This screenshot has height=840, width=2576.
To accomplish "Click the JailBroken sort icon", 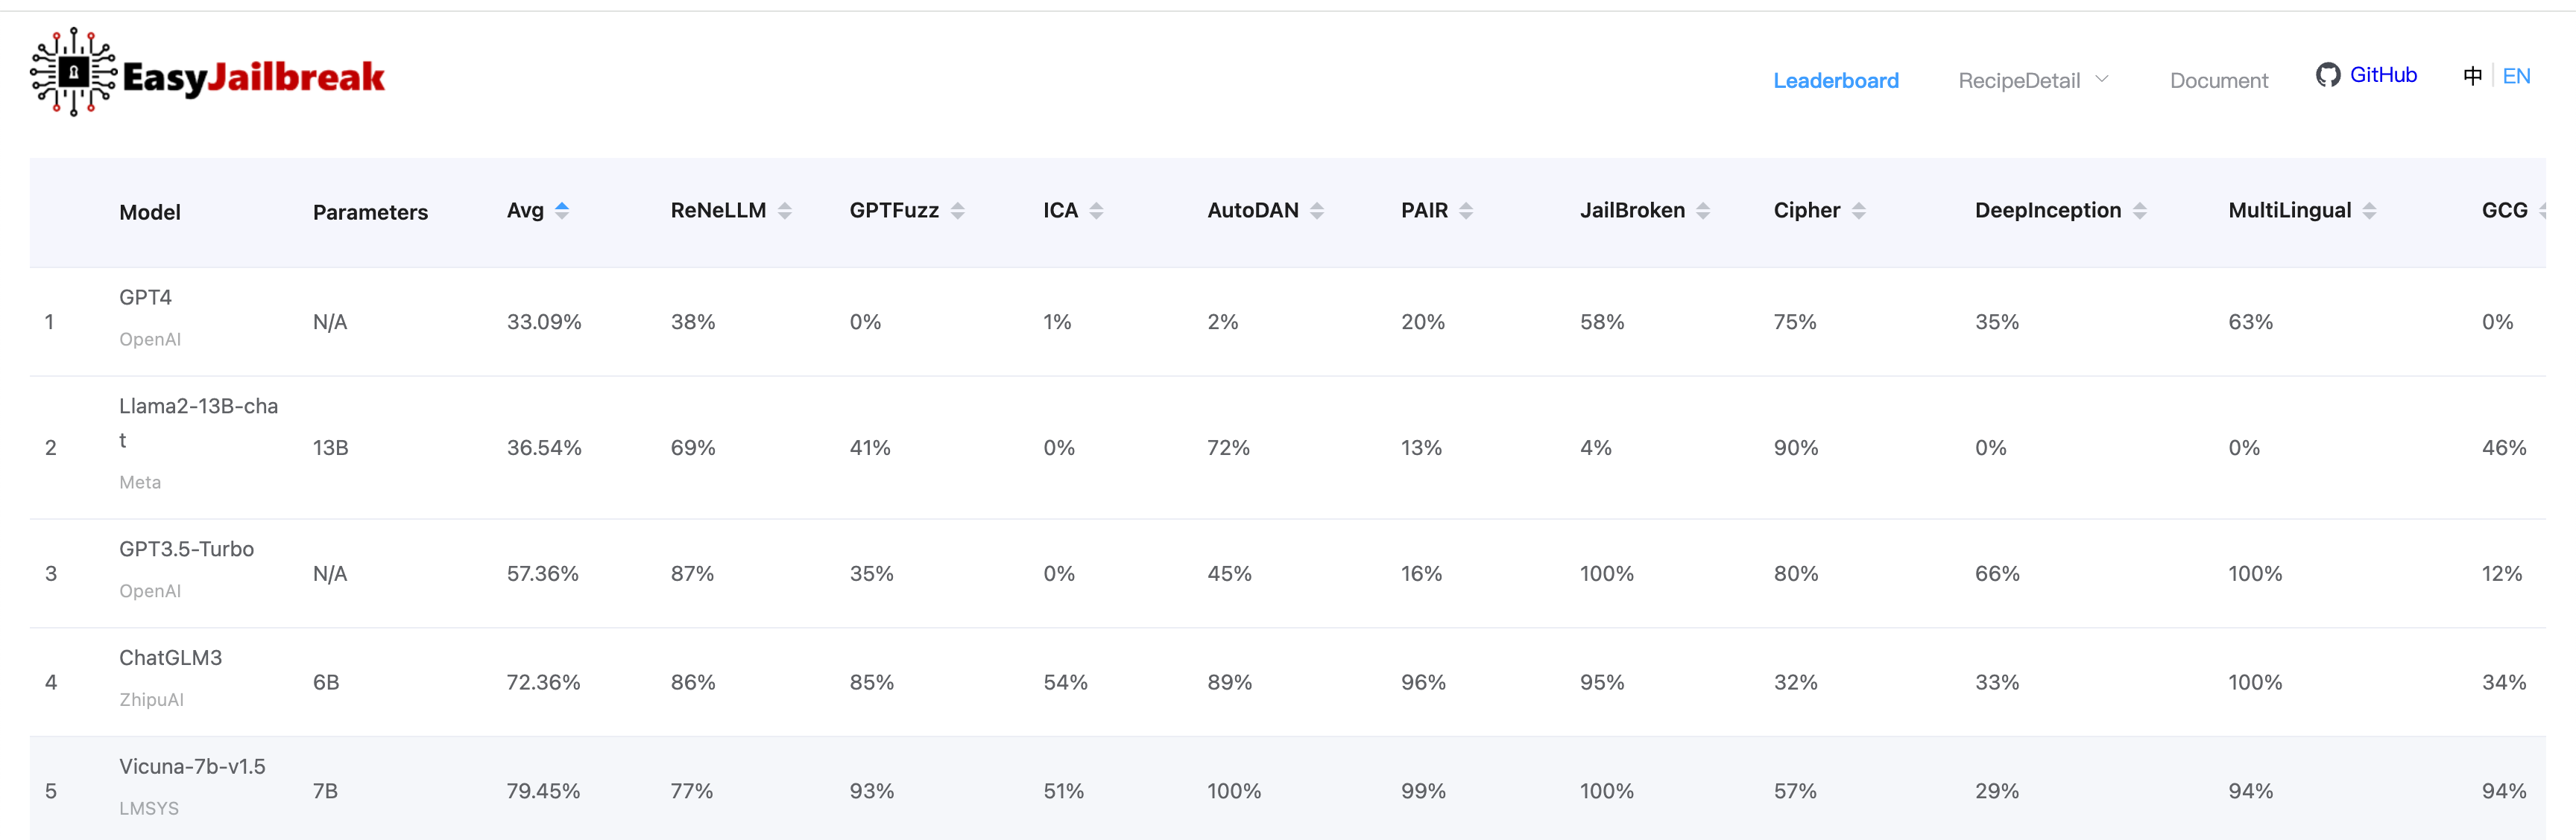I will click(x=1703, y=211).
